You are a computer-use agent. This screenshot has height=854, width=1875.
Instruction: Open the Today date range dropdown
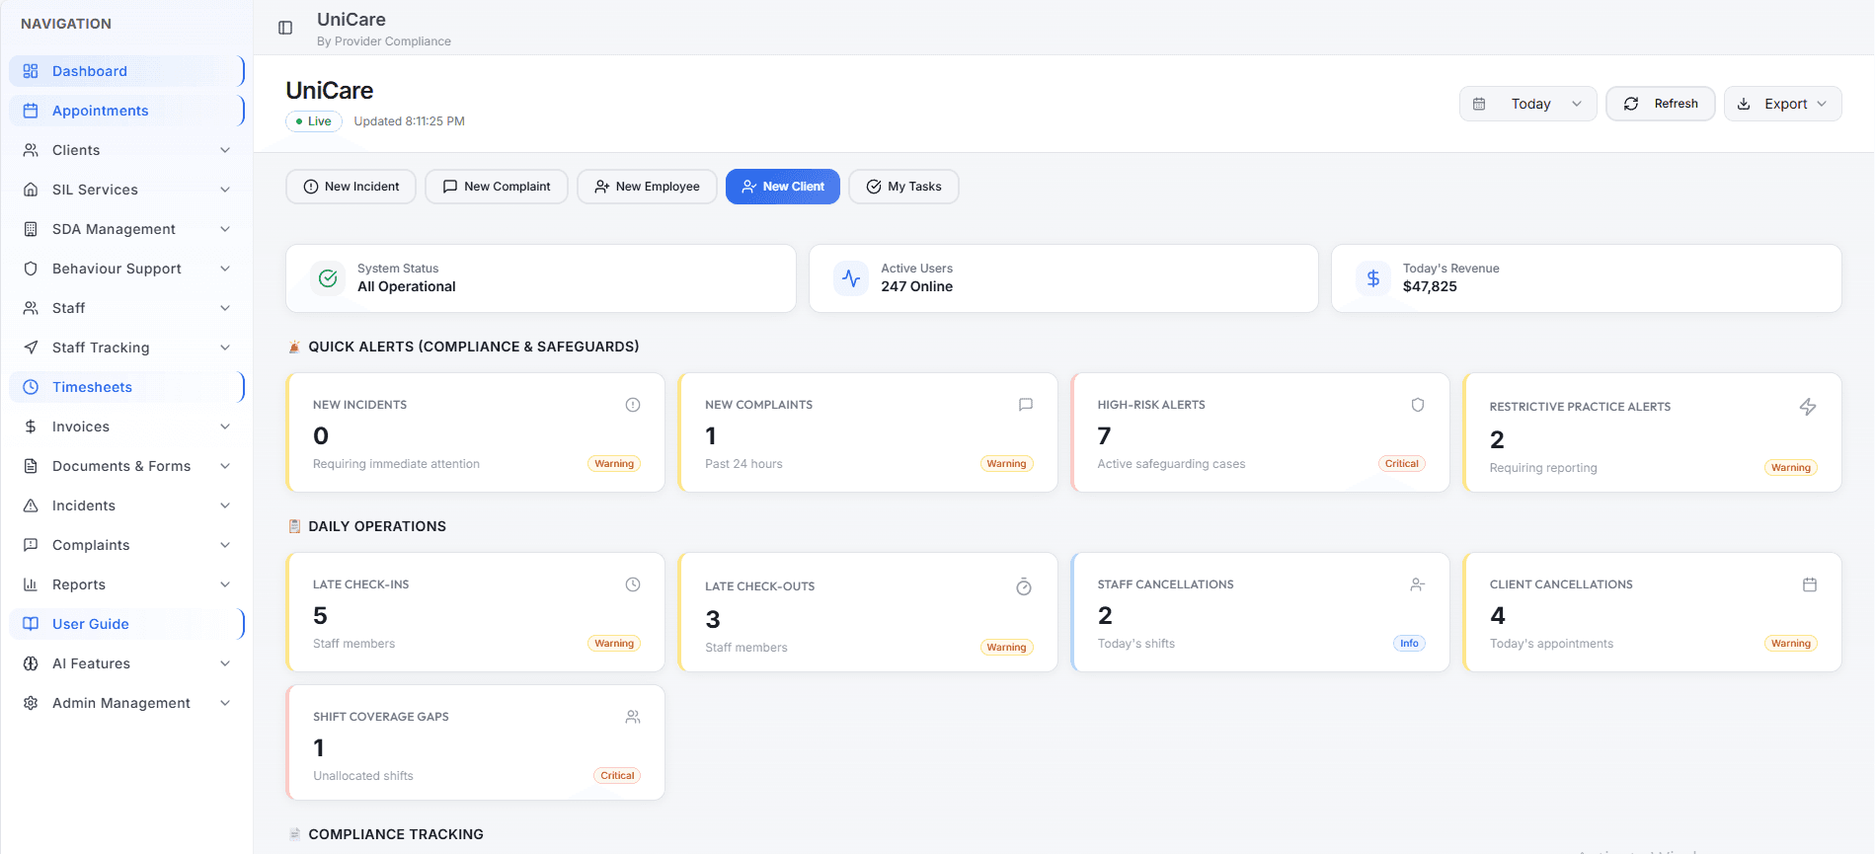(1527, 104)
